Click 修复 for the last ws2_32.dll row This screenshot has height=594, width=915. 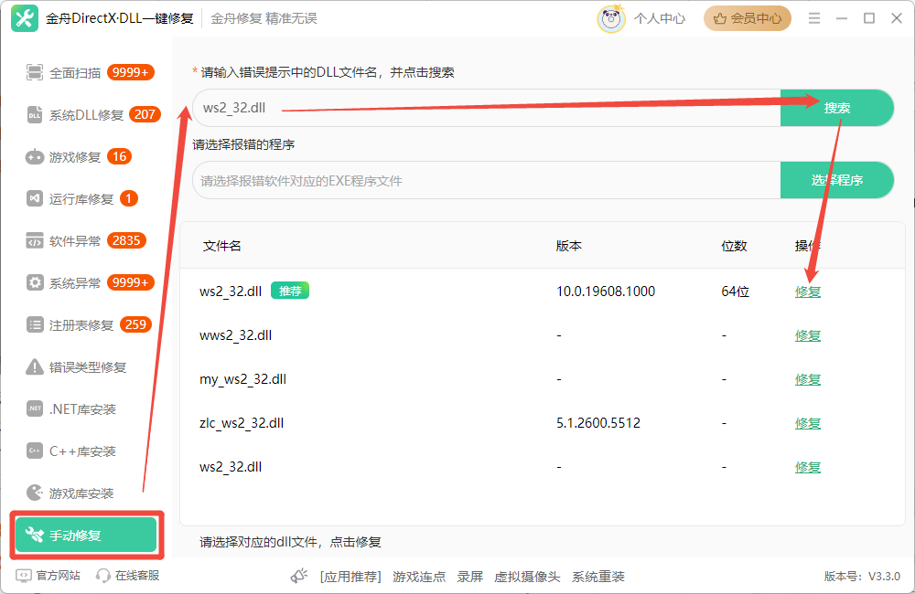click(808, 467)
